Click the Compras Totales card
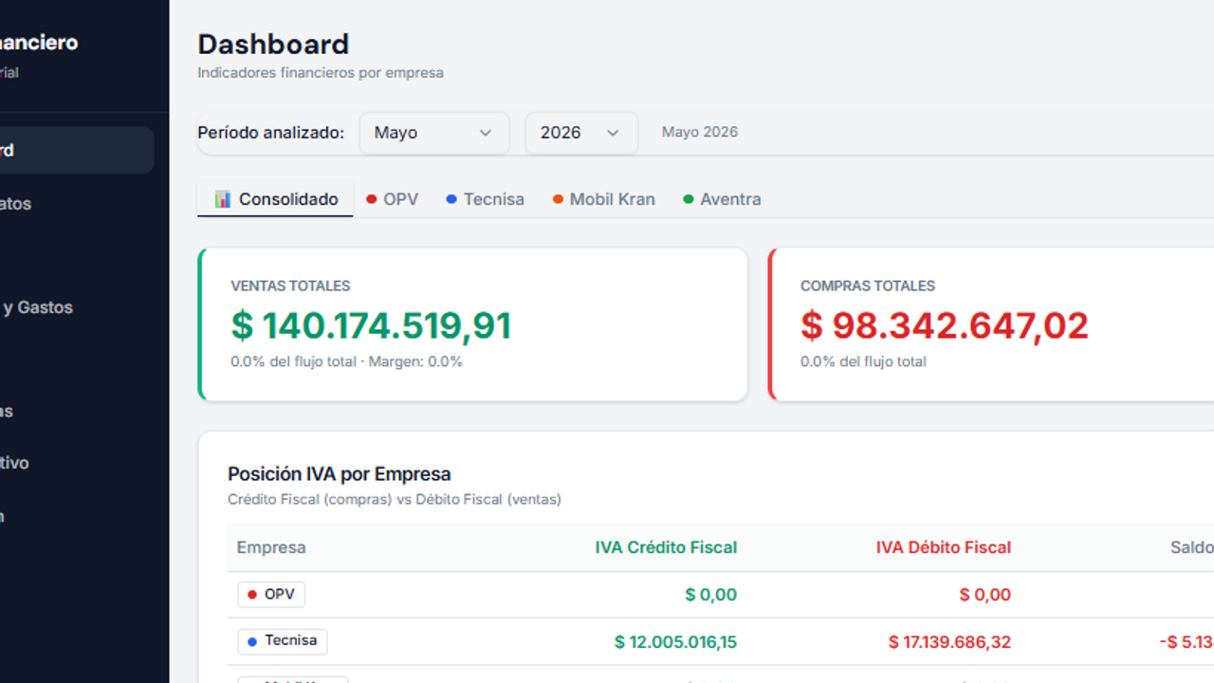Image resolution: width=1214 pixels, height=683 pixels. [x=991, y=324]
